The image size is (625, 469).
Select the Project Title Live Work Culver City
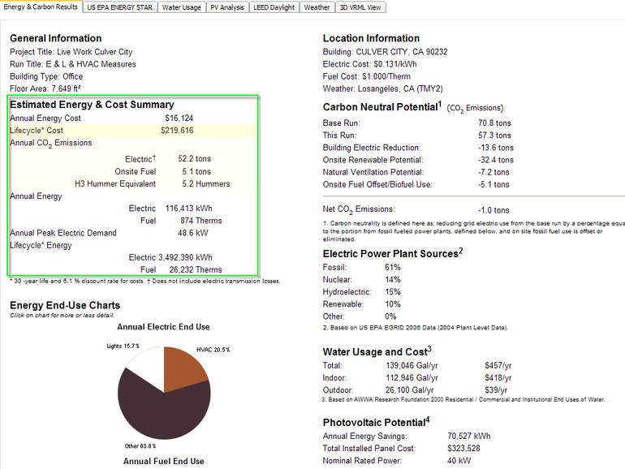click(x=71, y=52)
